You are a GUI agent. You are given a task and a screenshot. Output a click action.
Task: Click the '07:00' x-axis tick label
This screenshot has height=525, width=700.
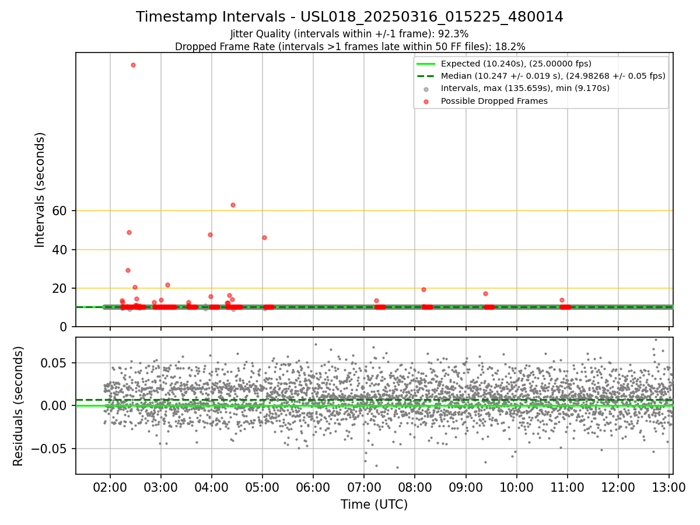364,487
